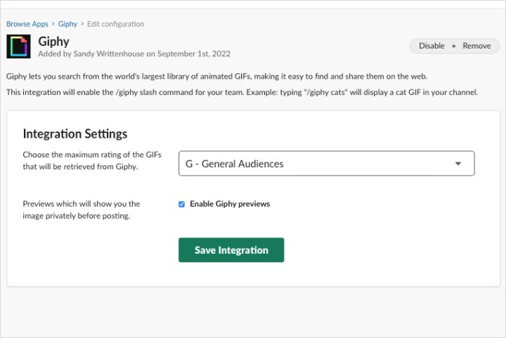Open the Browse Apps breadcrumb link
The image size is (506, 338).
point(27,24)
